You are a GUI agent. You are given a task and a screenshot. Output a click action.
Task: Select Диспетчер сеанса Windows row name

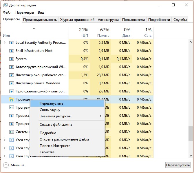point(38,83)
